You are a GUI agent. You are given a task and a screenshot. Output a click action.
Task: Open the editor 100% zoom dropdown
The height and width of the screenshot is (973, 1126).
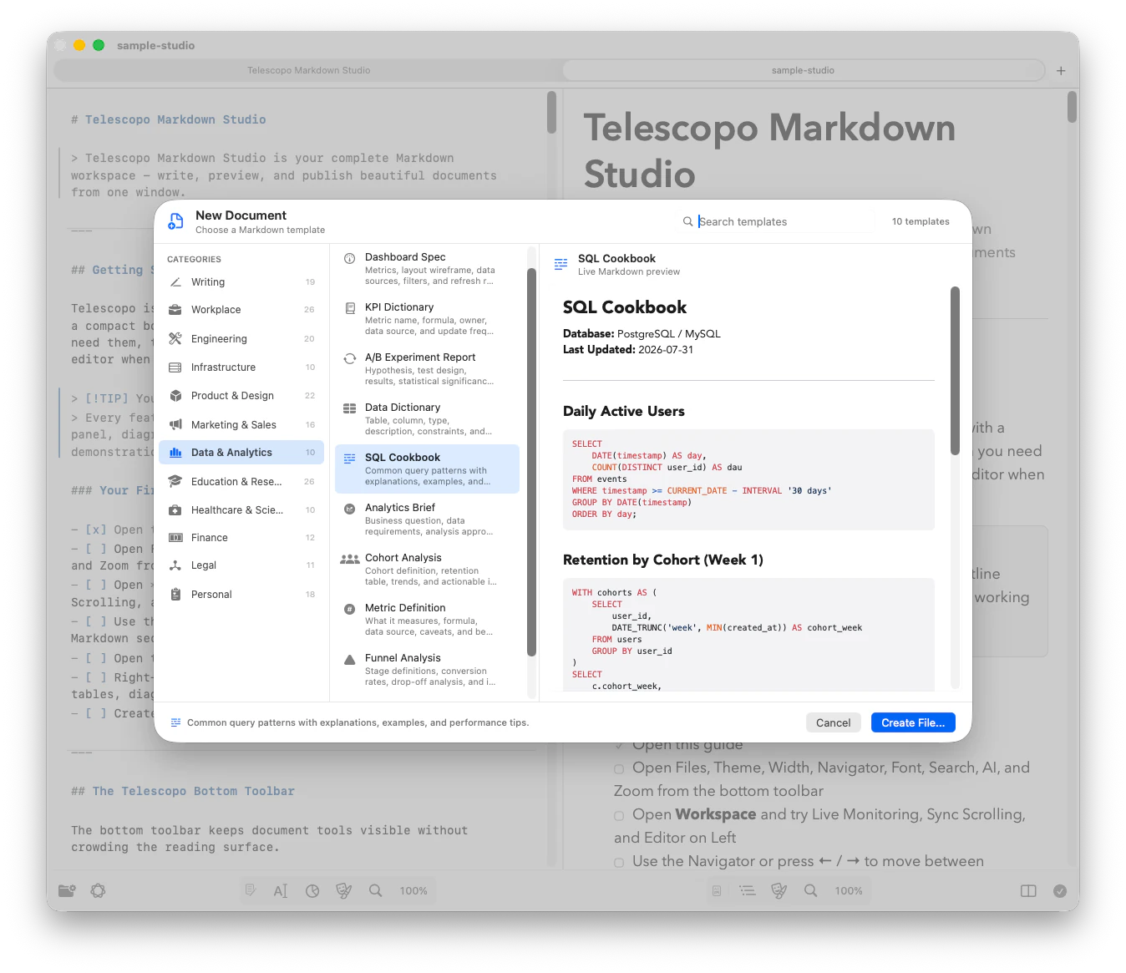point(413,891)
